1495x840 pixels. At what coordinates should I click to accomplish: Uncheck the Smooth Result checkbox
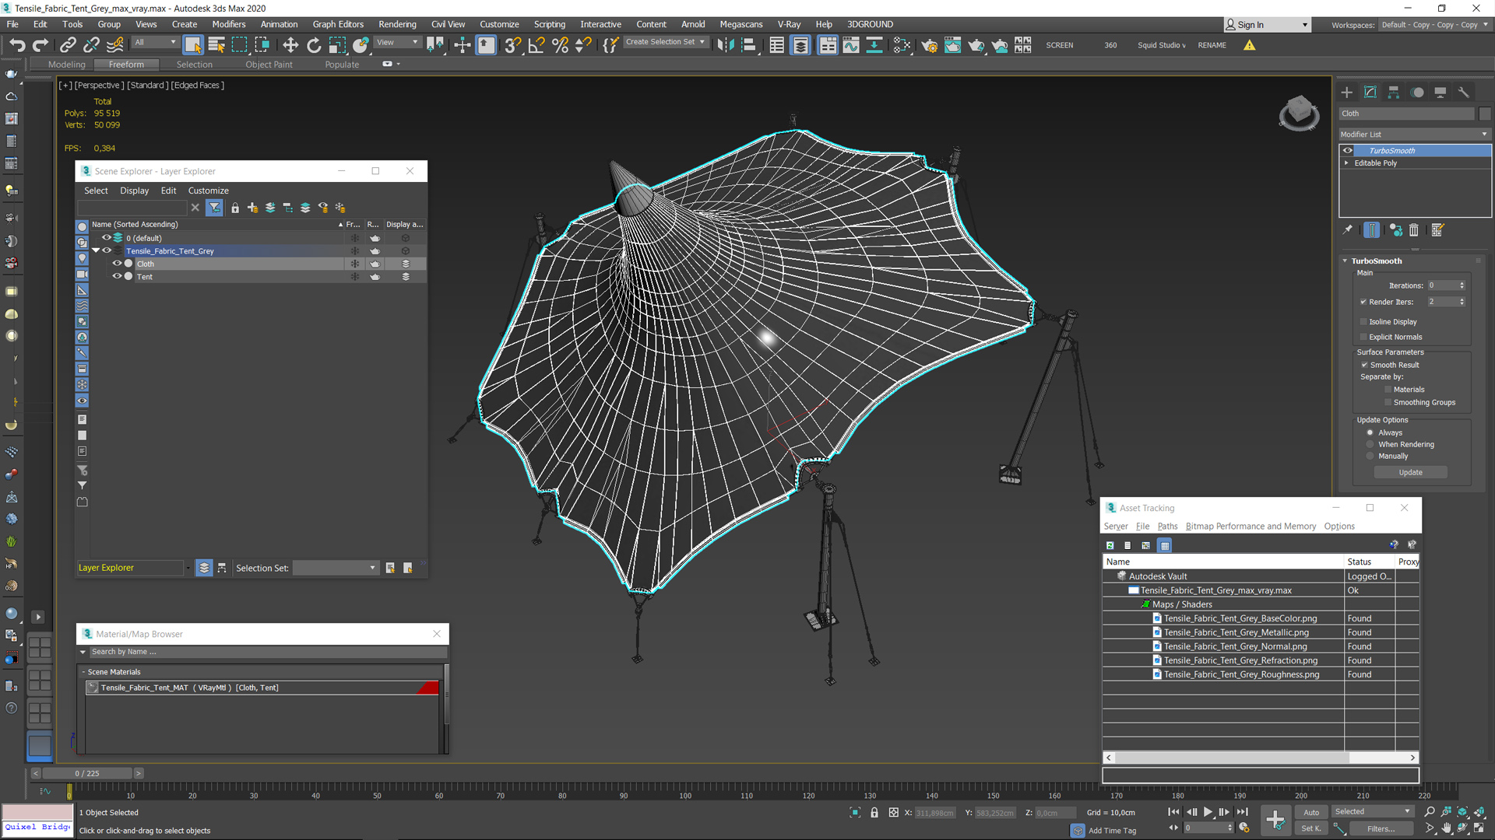1364,365
